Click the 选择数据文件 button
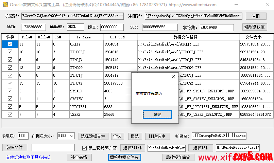 coord(93,136)
